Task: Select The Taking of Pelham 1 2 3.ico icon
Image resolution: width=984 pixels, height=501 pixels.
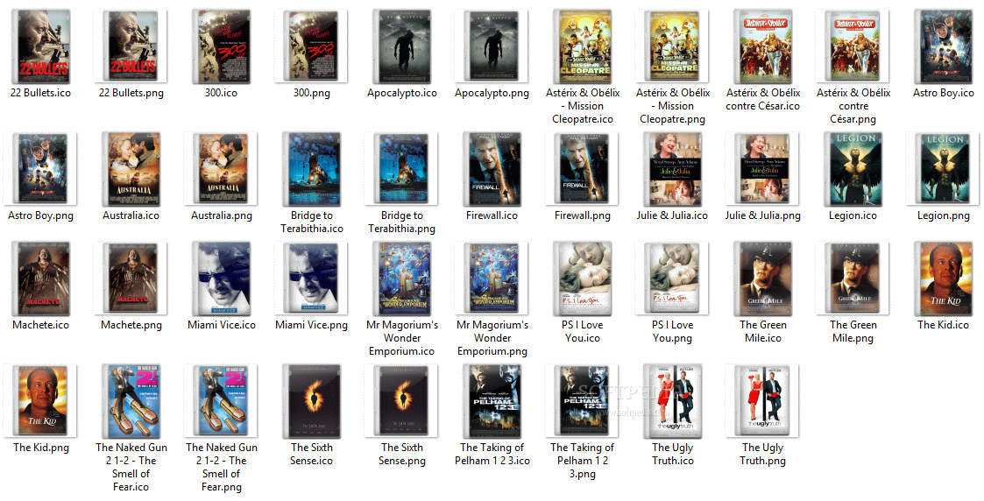Action: click(x=492, y=400)
